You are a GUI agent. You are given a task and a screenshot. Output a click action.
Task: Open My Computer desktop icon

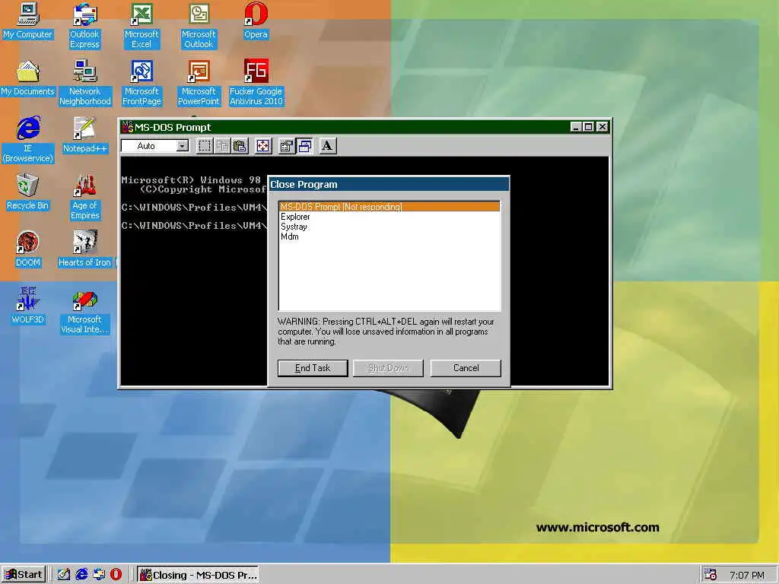(x=28, y=21)
